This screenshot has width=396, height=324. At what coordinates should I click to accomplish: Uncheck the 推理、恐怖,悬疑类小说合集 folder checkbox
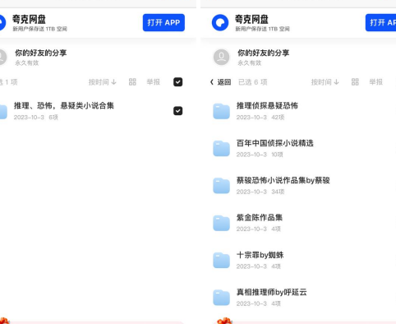pos(178,111)
